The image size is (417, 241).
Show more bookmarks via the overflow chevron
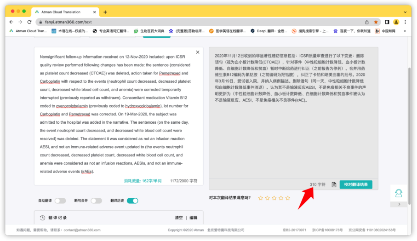point(405,31)
